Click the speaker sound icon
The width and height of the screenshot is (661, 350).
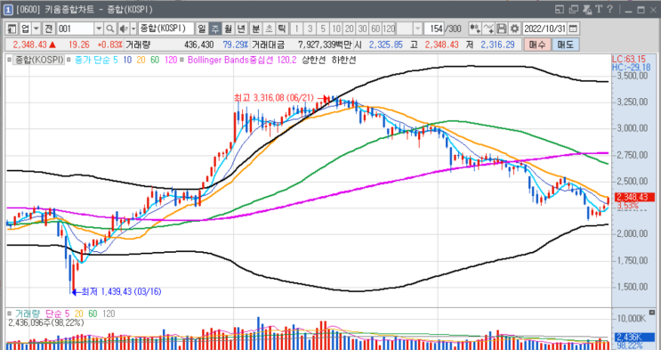124,28
